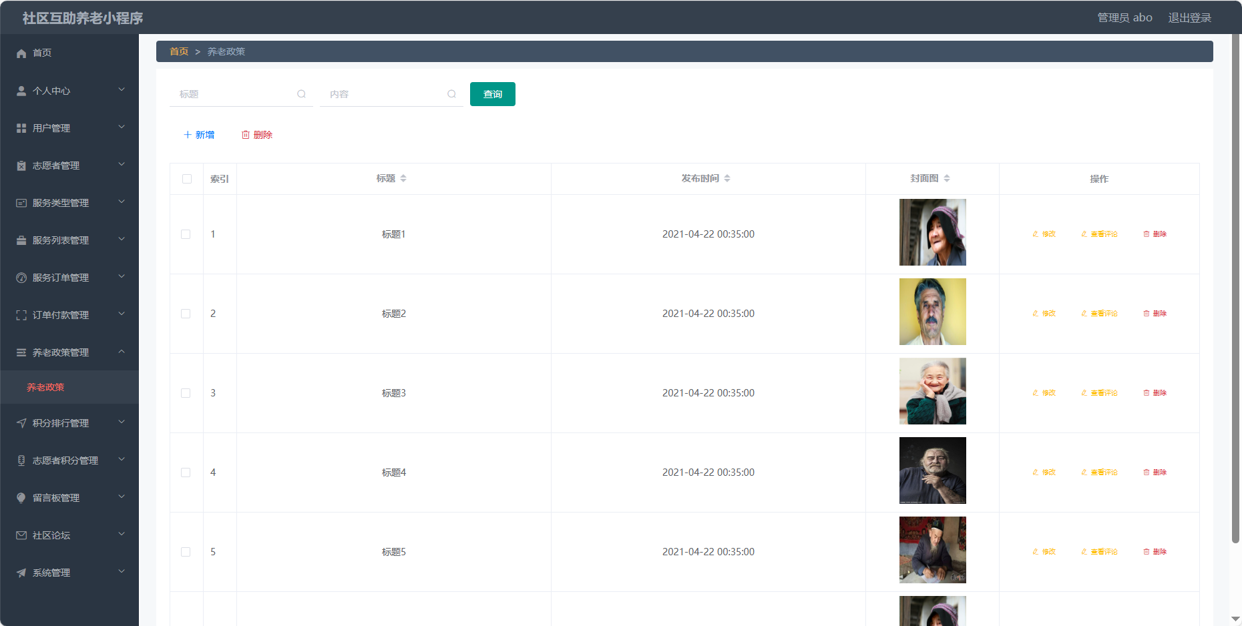Edit row 标题4 with 修改
This screenshot has height=626, width=1242.
point(1044,473)
